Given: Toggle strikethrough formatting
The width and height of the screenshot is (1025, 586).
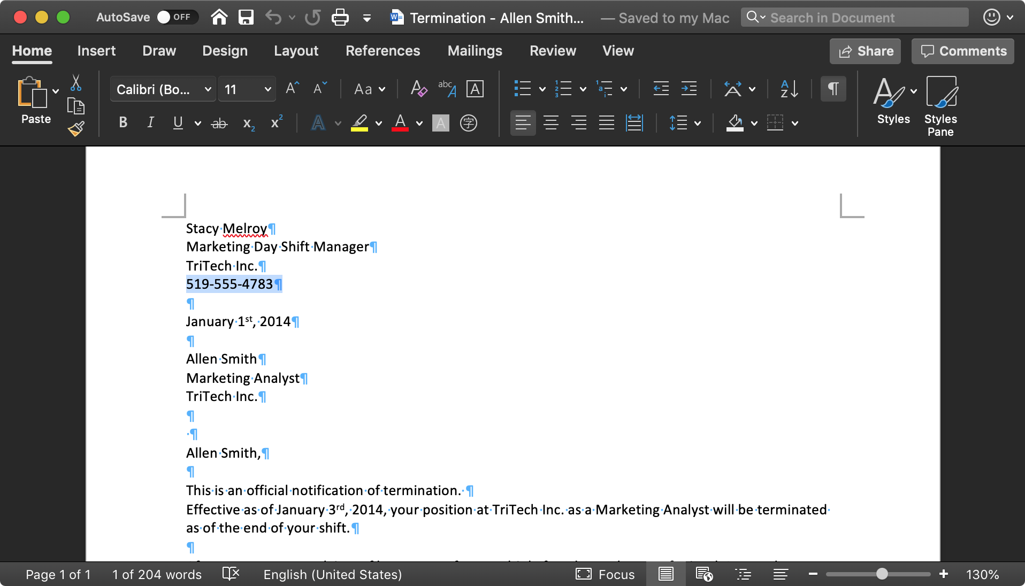Looking at the screenshot, I should [219, 124].
